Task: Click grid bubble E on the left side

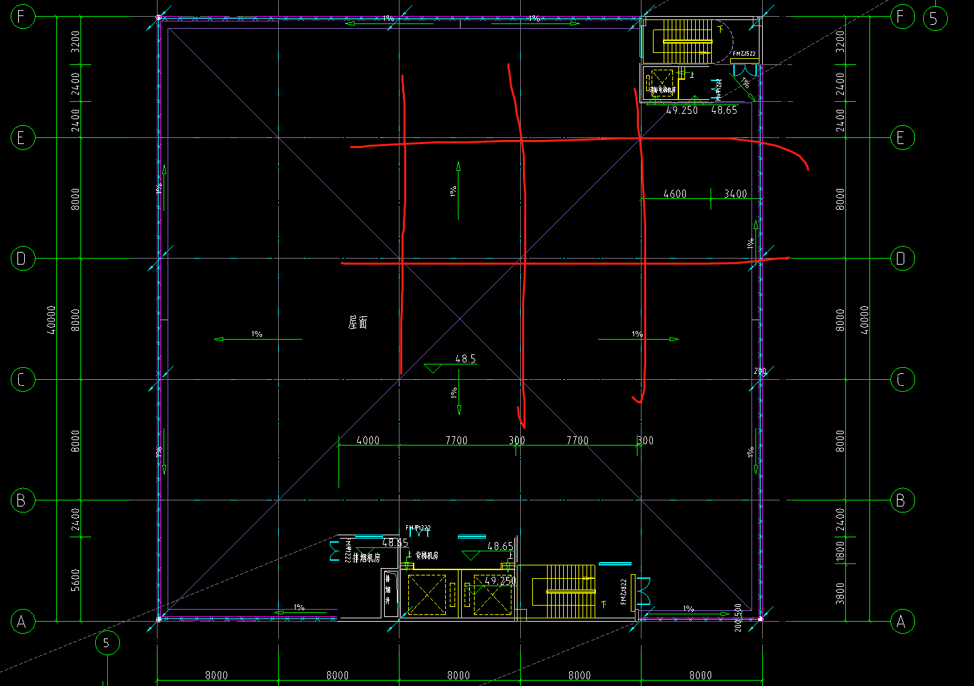Action: click(22, 138)
